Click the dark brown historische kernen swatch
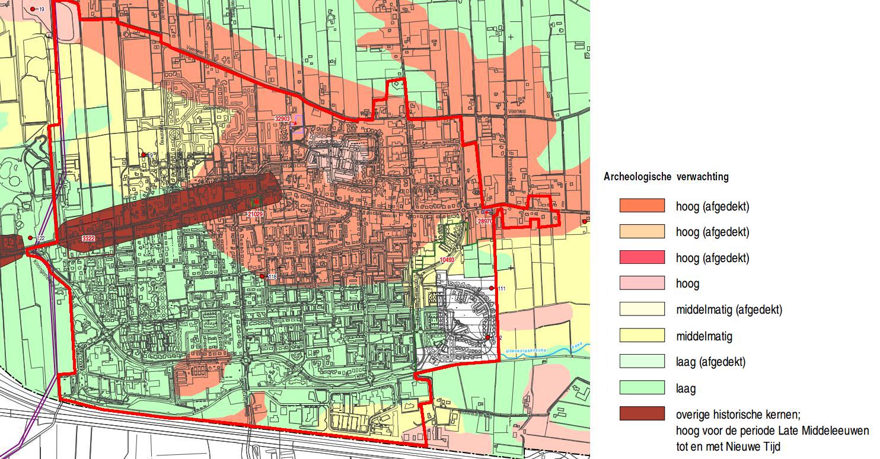The height and width of the screenshot is (459, 880). coord(642,414)
